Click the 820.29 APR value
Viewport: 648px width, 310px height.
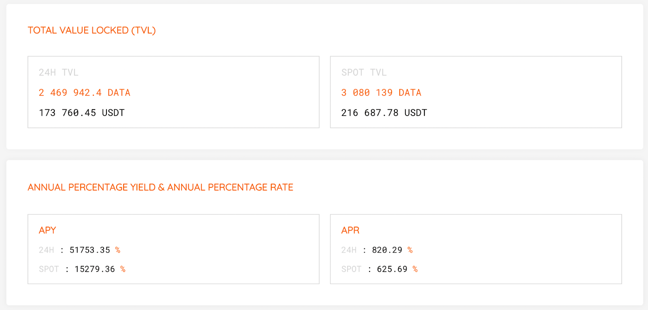coord(387,250)
